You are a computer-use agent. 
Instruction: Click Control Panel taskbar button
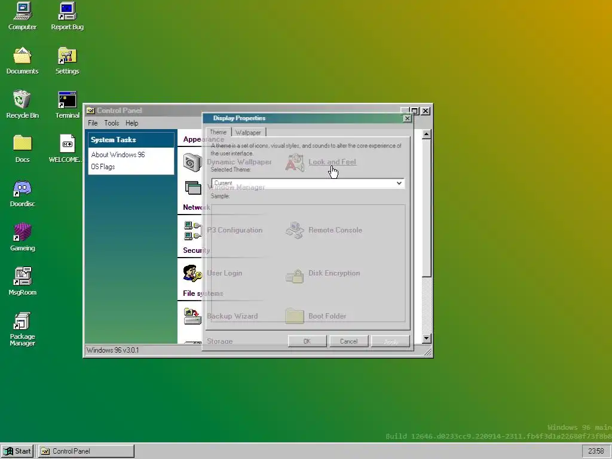86,451
